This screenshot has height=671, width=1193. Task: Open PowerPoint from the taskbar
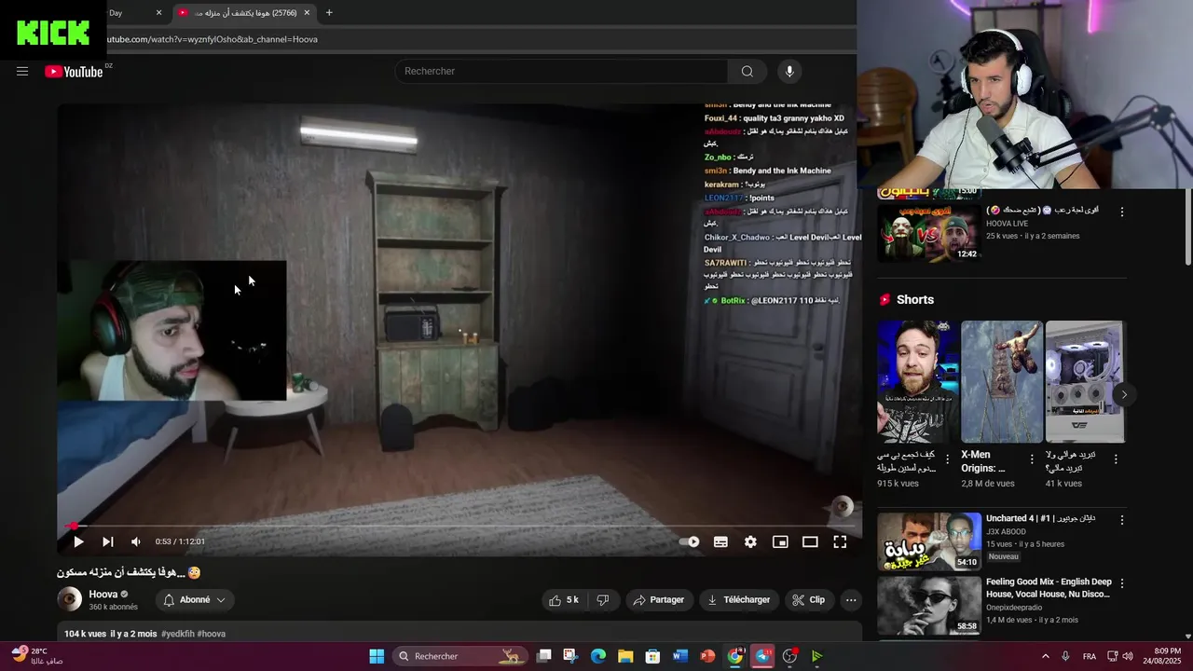(x=707, y=656)
